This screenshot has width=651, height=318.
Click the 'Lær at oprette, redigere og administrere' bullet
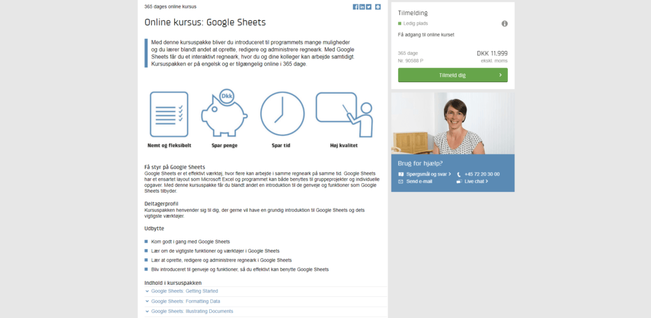click(221, 260)
